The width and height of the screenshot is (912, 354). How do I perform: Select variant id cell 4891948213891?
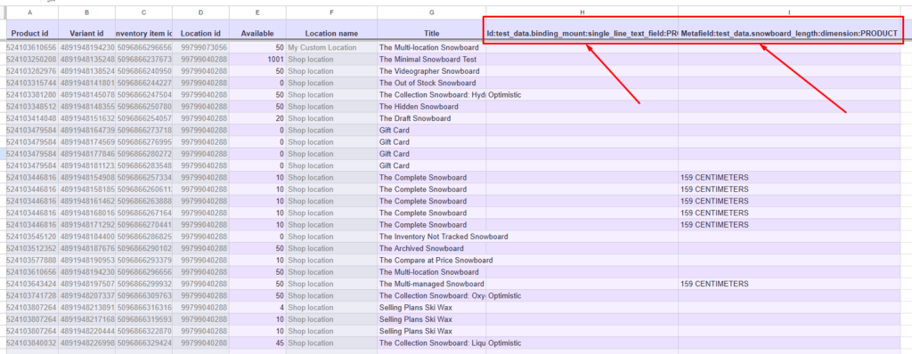point(86,307)
